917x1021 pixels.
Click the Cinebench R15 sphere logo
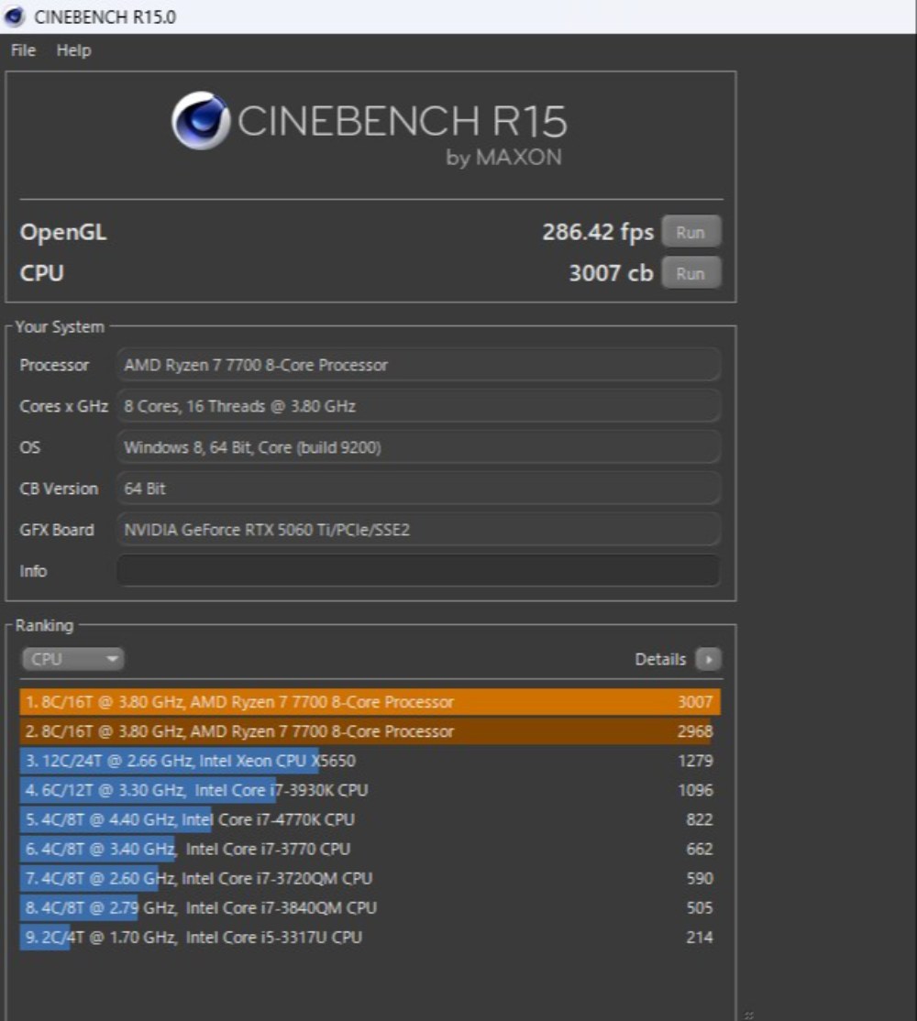(201, 121)
